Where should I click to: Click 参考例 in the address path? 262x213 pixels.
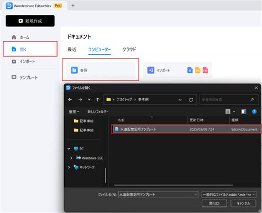click(x=143, y=99)
